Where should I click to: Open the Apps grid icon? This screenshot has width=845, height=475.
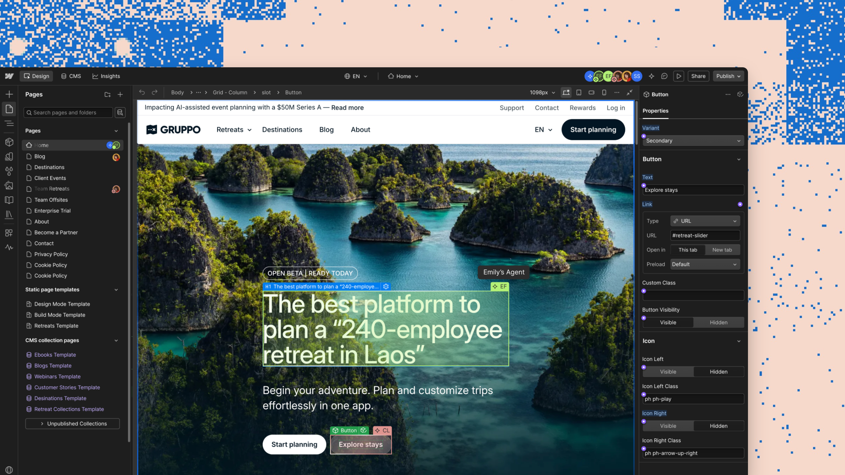click(x=9, y=233)
